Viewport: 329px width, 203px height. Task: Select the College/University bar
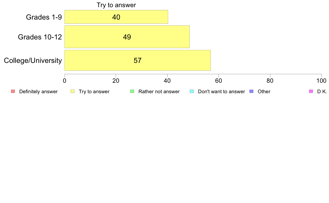pyautogui.click(x=138, y=60)
